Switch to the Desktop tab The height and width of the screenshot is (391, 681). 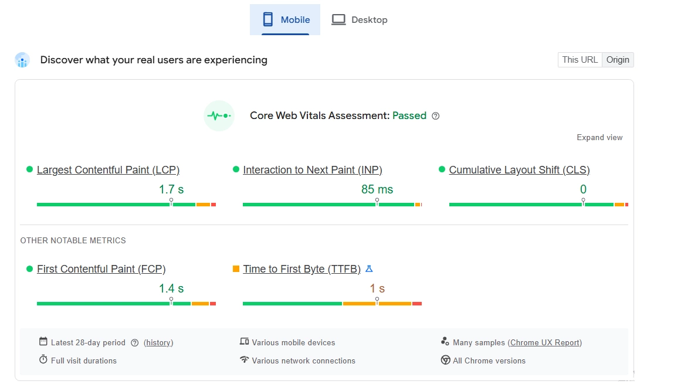click(x=360, y=20)
